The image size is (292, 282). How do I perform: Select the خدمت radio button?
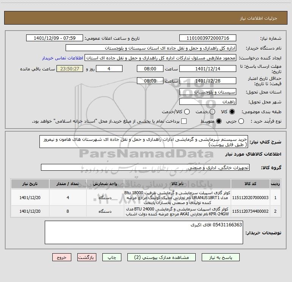[212, 112]
